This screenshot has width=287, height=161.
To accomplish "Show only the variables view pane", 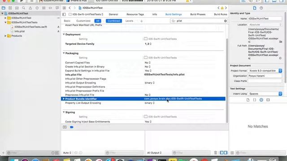I will click(222, 153).
